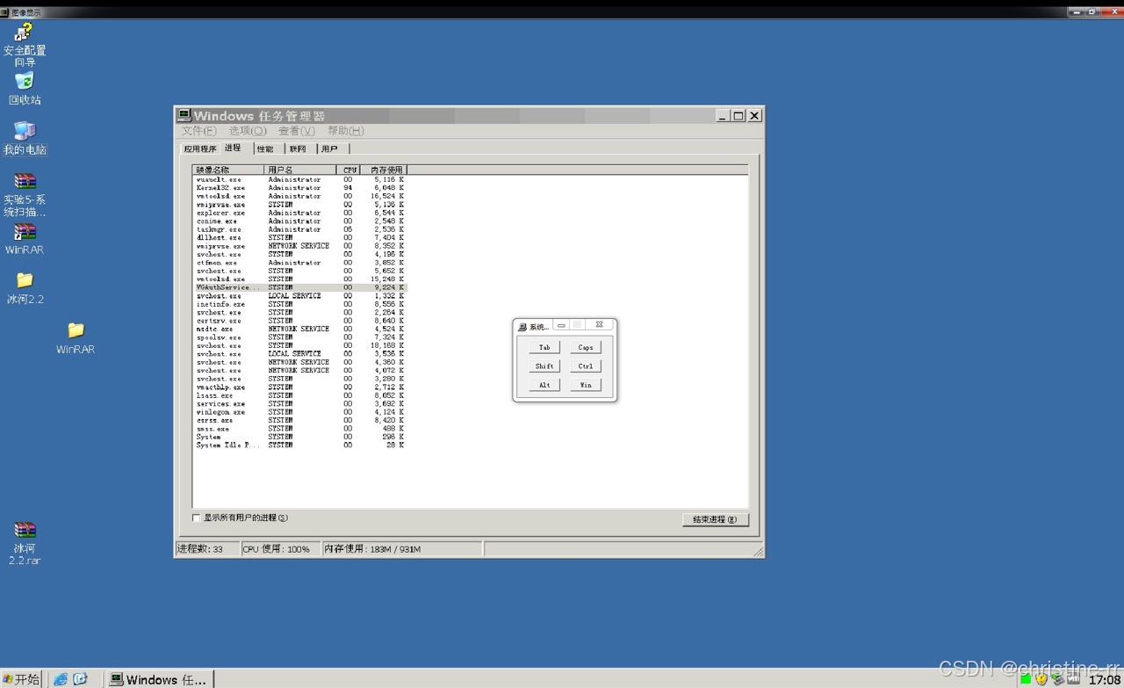
Task: Select the VGAuthService process row
Action: (x=300, y=287)
